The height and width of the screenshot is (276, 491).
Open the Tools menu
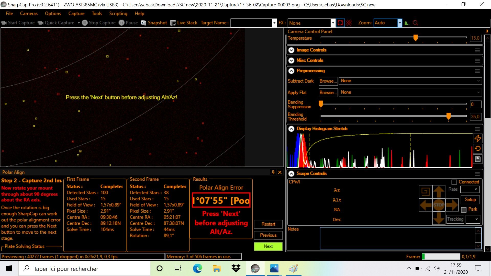(97, 14)
